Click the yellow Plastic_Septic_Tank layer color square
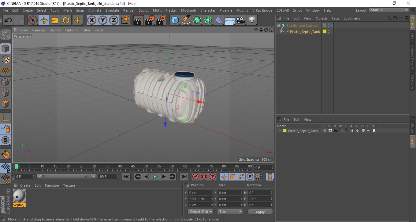The width and height of the screenshot is (416, 222). [285, 131]
